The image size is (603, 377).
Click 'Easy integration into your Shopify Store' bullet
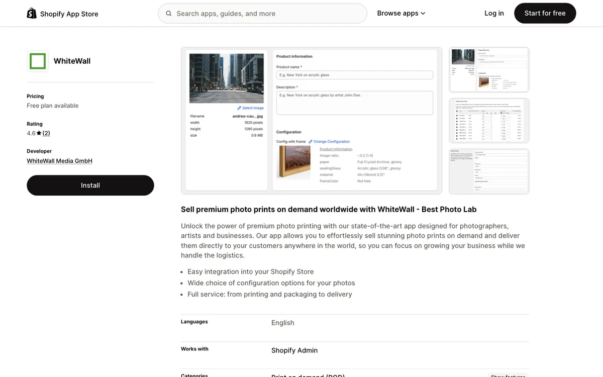coord(251,271)
